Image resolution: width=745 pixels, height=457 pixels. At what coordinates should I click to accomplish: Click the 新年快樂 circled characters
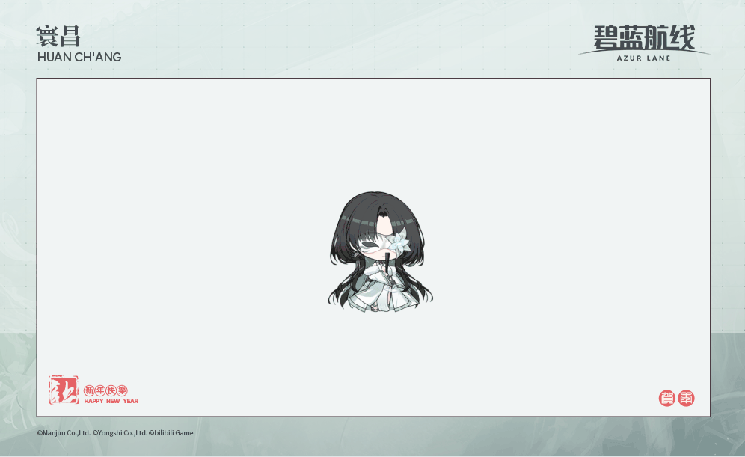(105, 390)
